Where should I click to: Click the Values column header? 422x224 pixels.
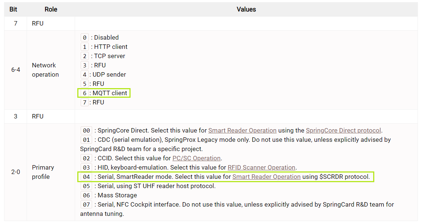click(246, 9)
